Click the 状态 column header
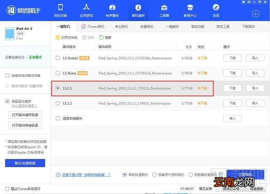The width and height of the screenshot is (270, 194). pos(201,47)
